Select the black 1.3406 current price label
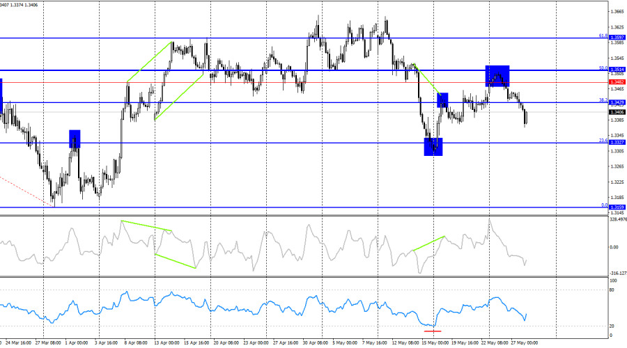Image resolution: width=627 pixels, height=348 pixels. pyautogui.click(x=617, y=112)
